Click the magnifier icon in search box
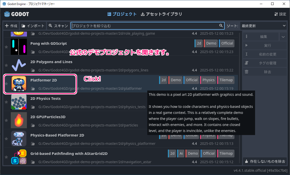 pos(221,26)
